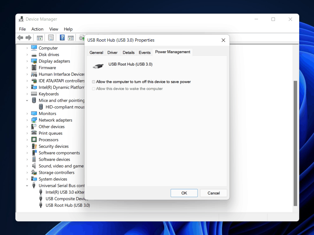Open the Properties toolbar icon
This screenshot has height=235, width=314.
pos(51,38)
